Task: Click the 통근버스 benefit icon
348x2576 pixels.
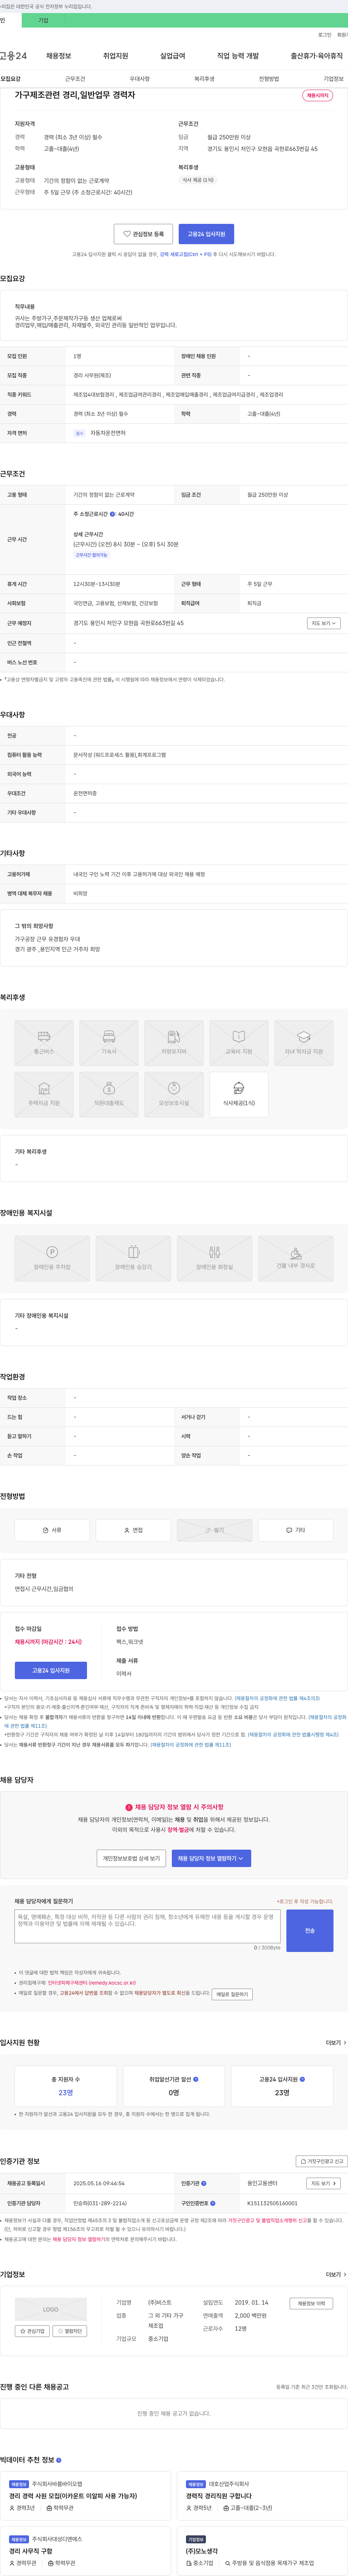Action: [44, 1043]
